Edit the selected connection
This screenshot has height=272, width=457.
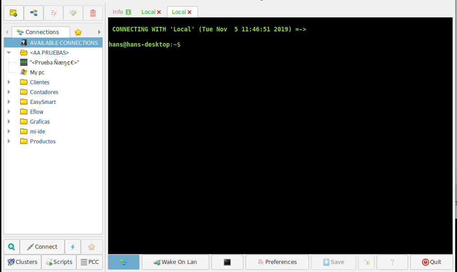(53, 13)
